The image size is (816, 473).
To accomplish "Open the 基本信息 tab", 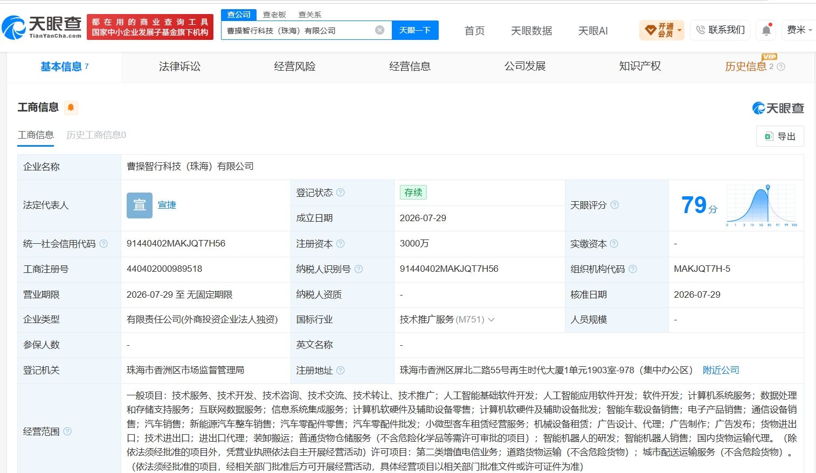I will point(64,67).
